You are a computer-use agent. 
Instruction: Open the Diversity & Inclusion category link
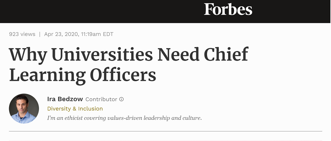(75, 109)
